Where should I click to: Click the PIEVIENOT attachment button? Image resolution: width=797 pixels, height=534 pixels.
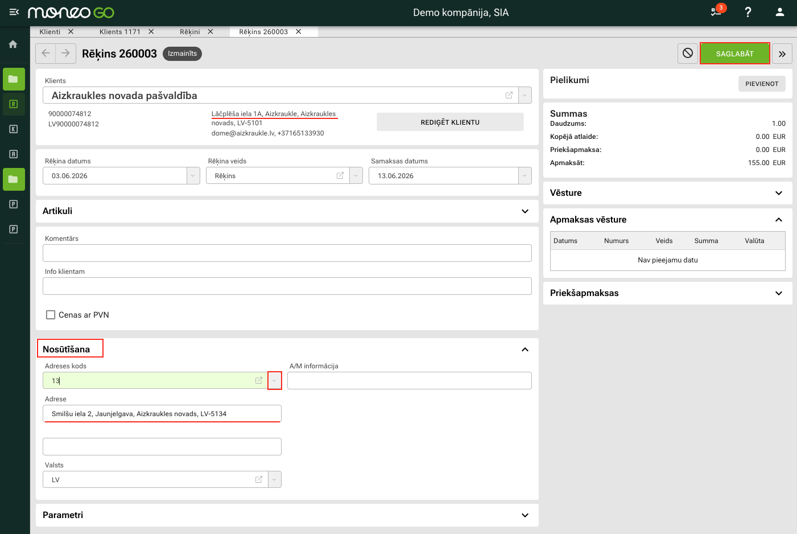pos(762,84)
